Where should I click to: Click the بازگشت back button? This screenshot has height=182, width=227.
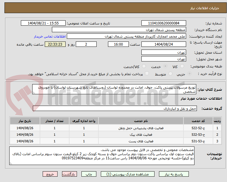[x=69, y=174]
